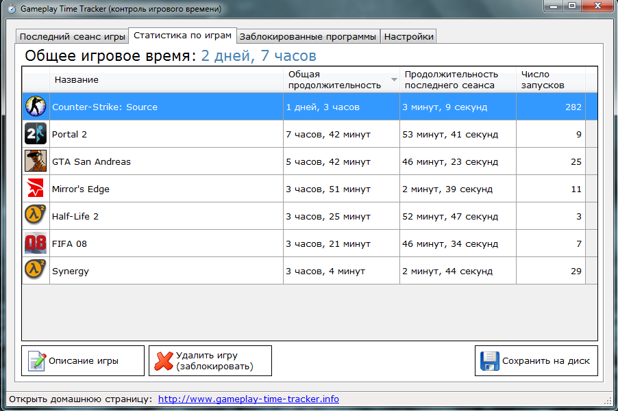Click the Portal 2 game icon
Screen dimensions: 618x411
pos(36,134)
